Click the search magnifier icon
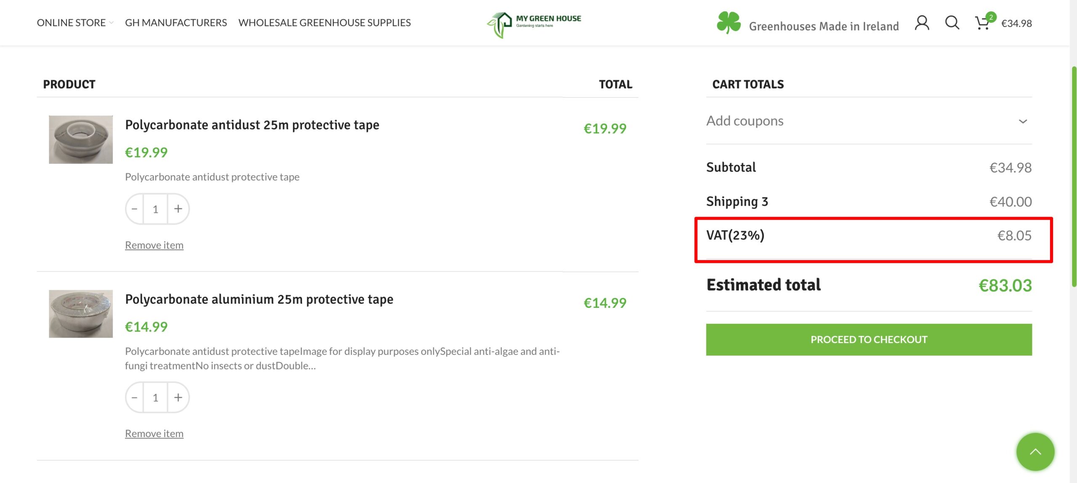 [x=952, y=23]
